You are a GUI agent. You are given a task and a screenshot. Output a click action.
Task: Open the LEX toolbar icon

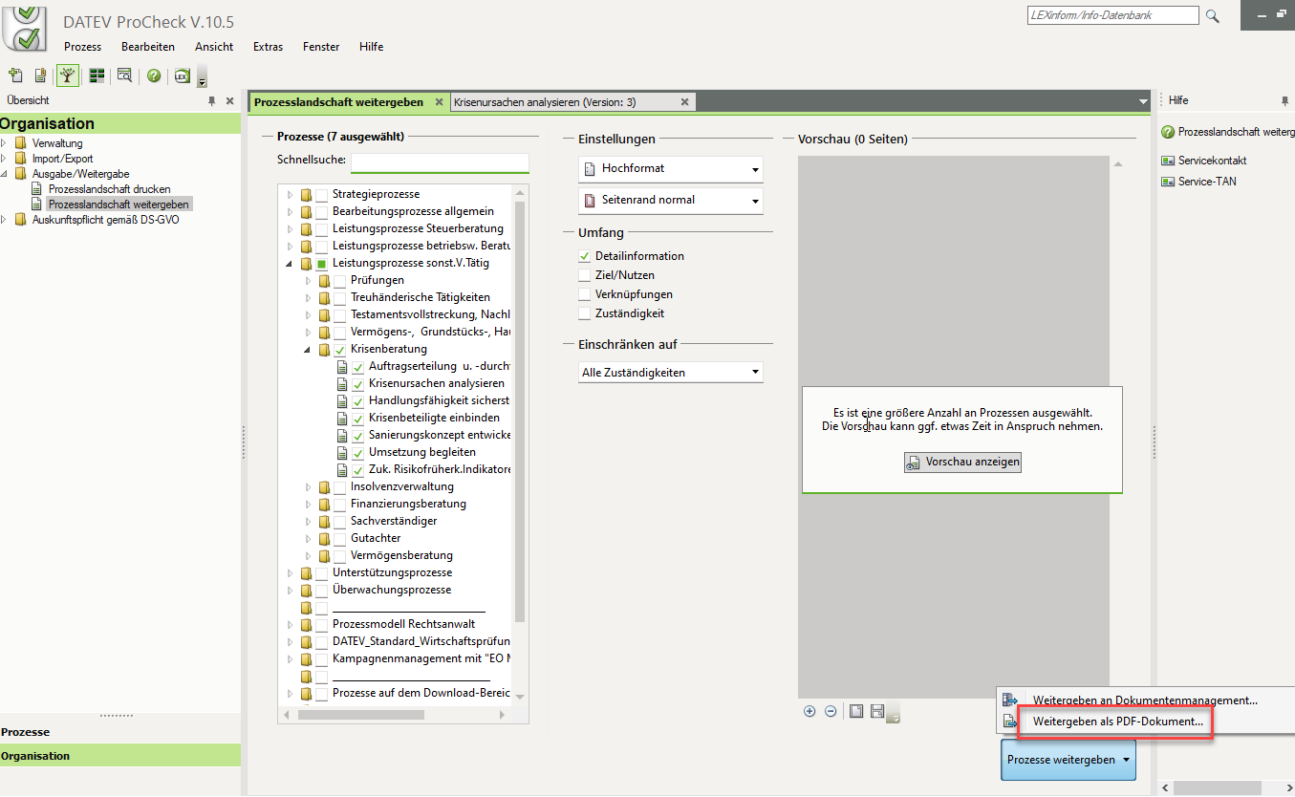pyautogui.click(x=182, y=75)
